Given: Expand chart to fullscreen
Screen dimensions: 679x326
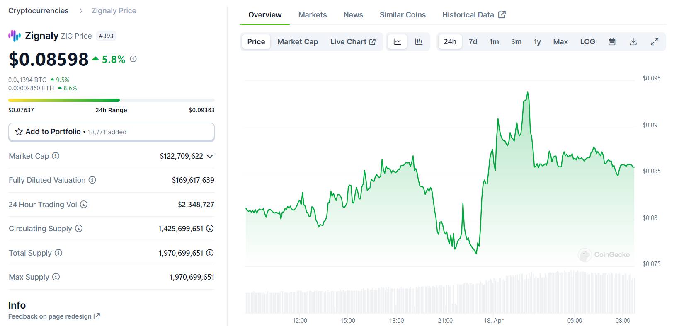Looking at the screenshot, I should coord(655,41).
